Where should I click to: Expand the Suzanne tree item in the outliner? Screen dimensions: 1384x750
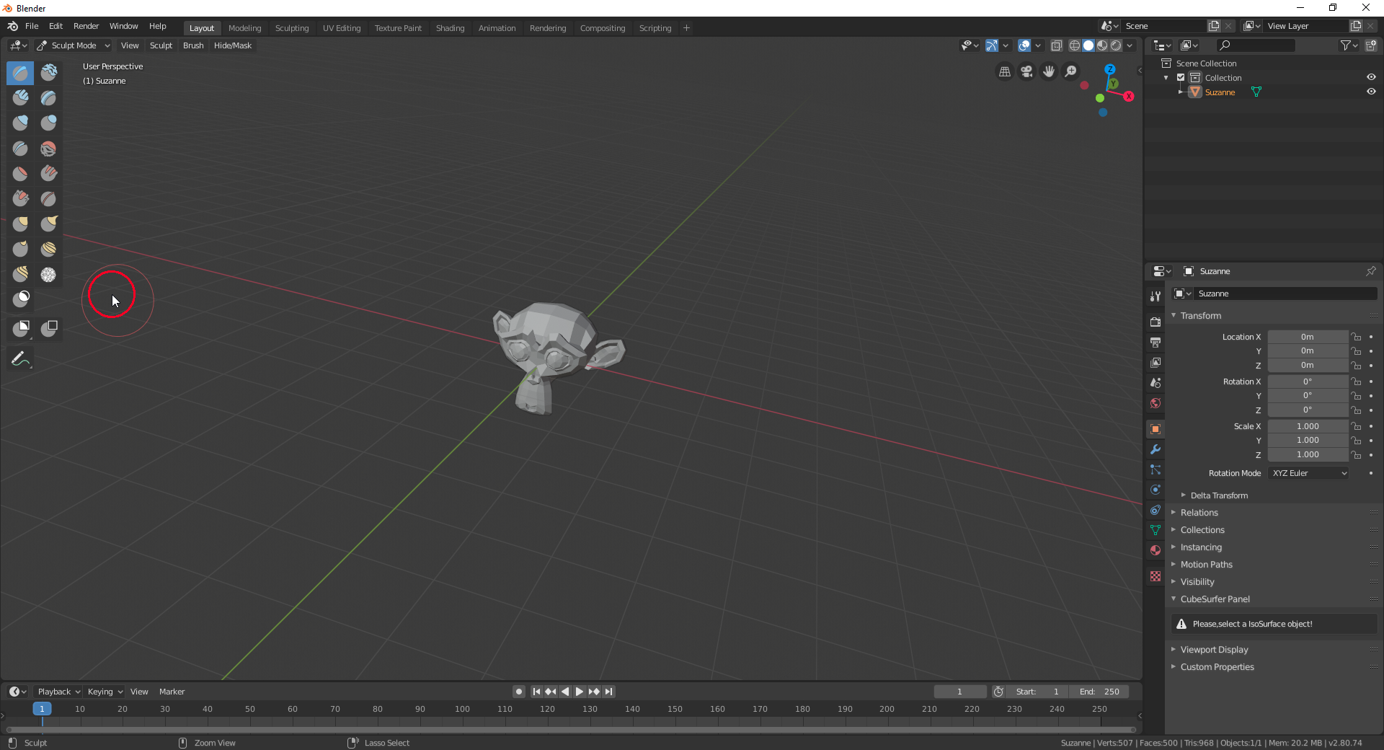click(1180, 92)
